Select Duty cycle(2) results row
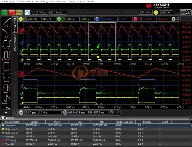 point(96,133)
